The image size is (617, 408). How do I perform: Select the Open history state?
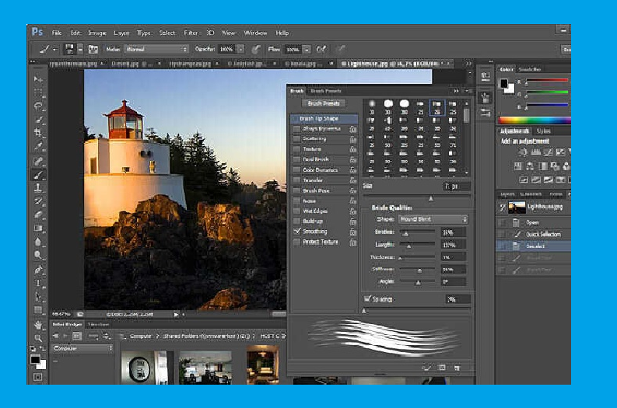pyautogui.click(x=532, y=222)
